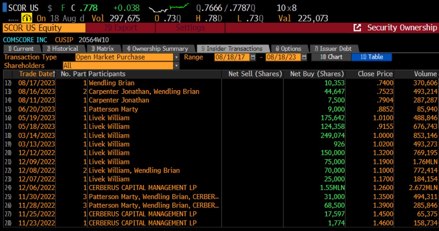Go to the Ownership Summary tab
The image size is (439, 231).
(x=157, y=49)
